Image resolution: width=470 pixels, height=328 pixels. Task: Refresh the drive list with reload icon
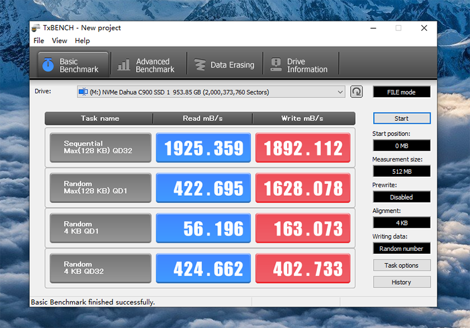click(356, 92)
